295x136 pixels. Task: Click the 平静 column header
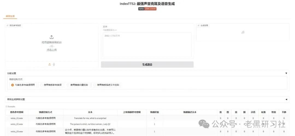click(x=284, y=112)
